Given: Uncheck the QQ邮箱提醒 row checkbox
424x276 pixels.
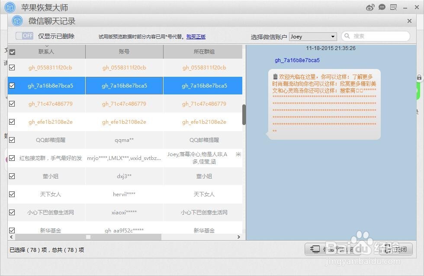Looking at the screenshot, I should pos(12,140).
